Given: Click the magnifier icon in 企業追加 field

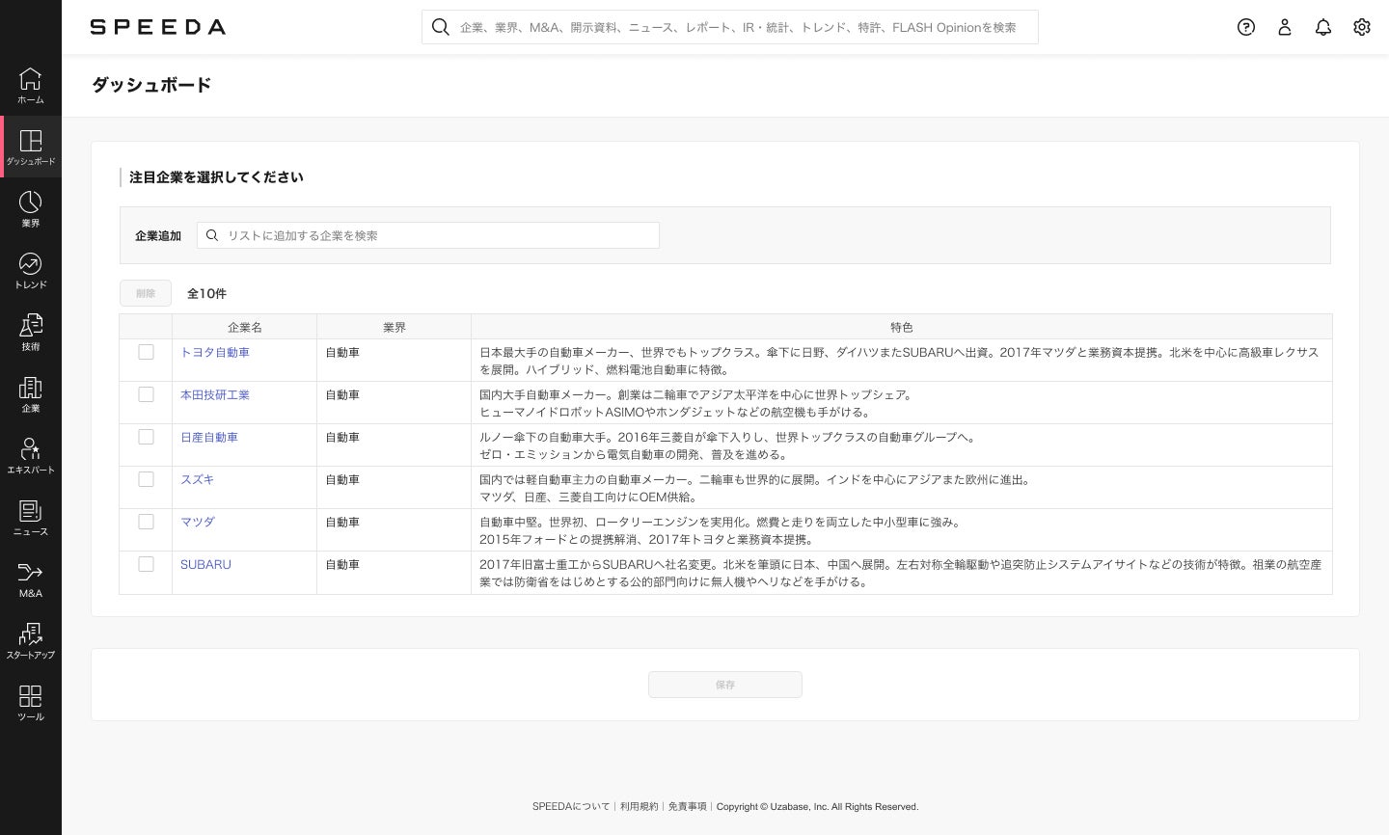Looking at the screenshot, I should pos(212,235).
